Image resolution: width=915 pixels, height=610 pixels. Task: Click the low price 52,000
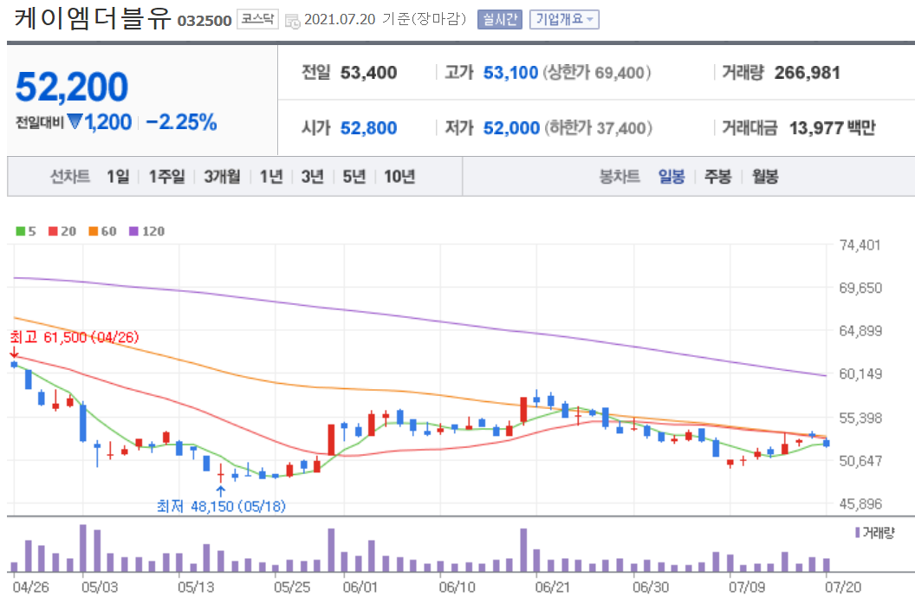(x=511, y=128)
